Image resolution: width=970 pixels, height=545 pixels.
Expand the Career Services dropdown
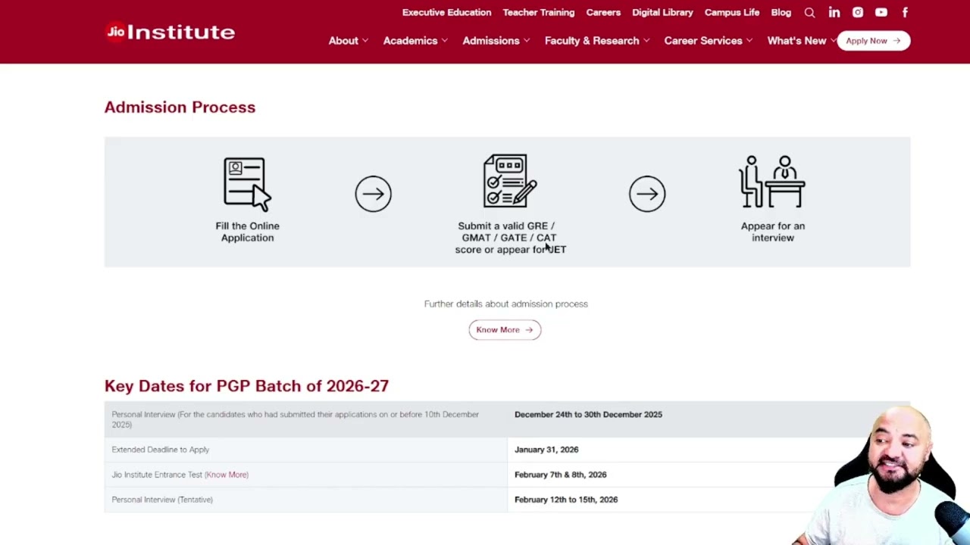(709, 41)
